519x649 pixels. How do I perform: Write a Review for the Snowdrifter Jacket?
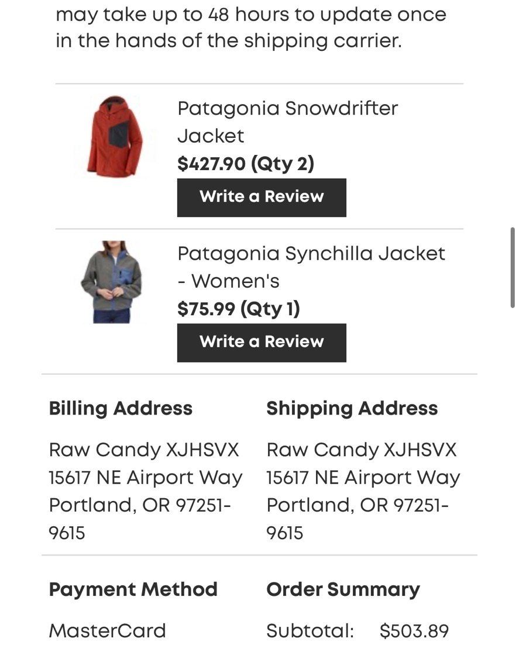(262, 197)
